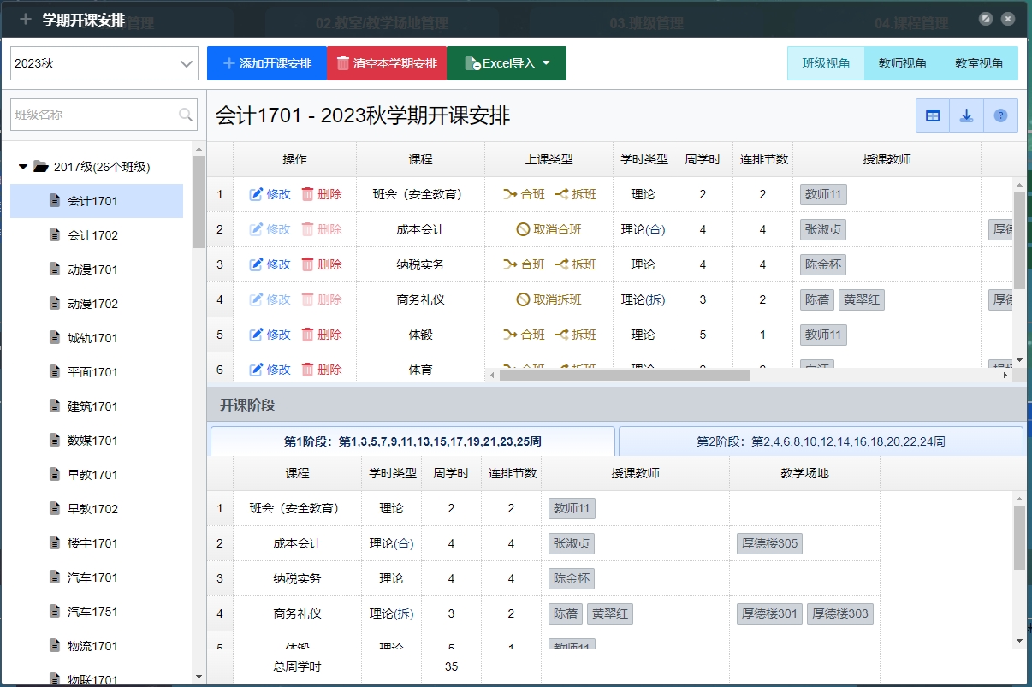The height and width of the screenshot is (687, 1032).
Task: Click the download icon beside the schedule title
Action: pos(966,115)
